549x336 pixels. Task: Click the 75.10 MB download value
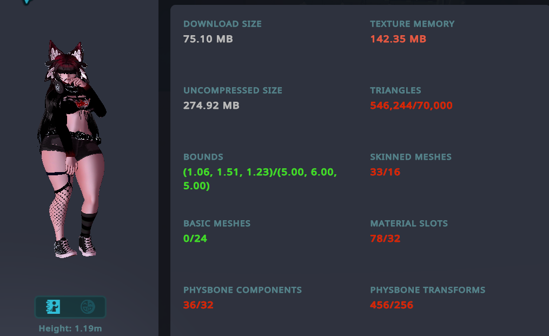(208, 39)
